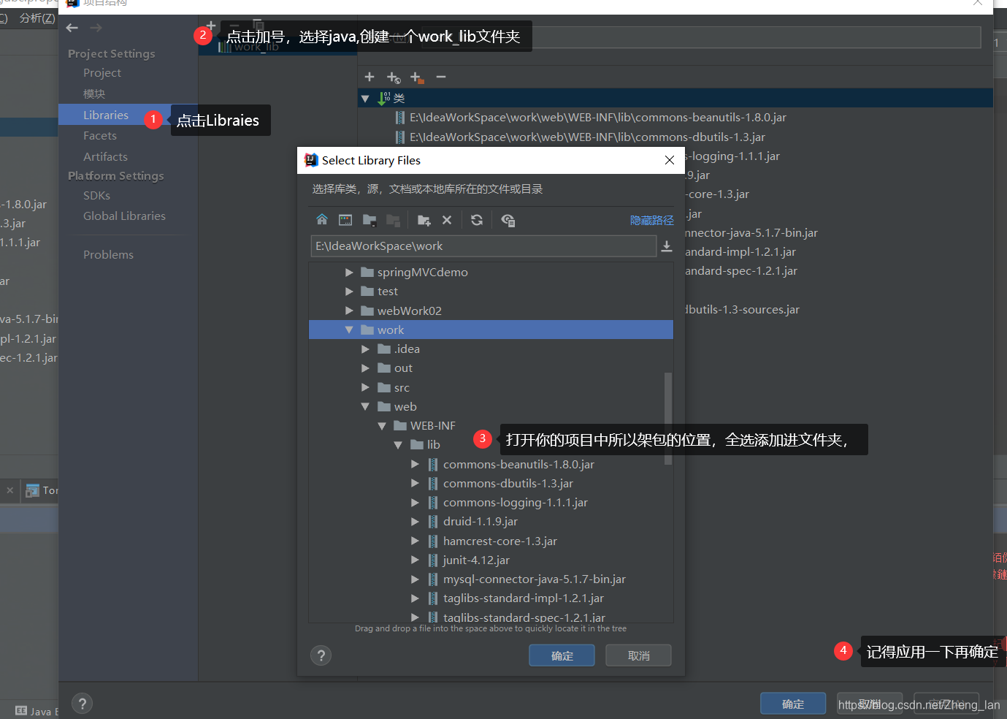Expand the .idea folder
This screenshot has width=1007, height=719.
[x=365, y=349]
